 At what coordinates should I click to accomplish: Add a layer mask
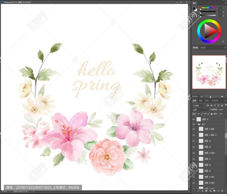[206, 191]
